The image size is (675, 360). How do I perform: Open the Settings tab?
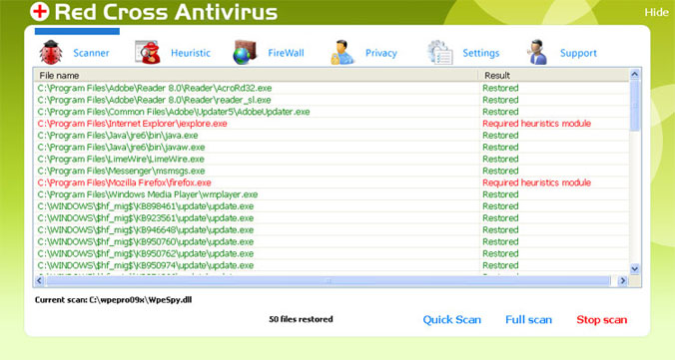click(x=481, y=53)
